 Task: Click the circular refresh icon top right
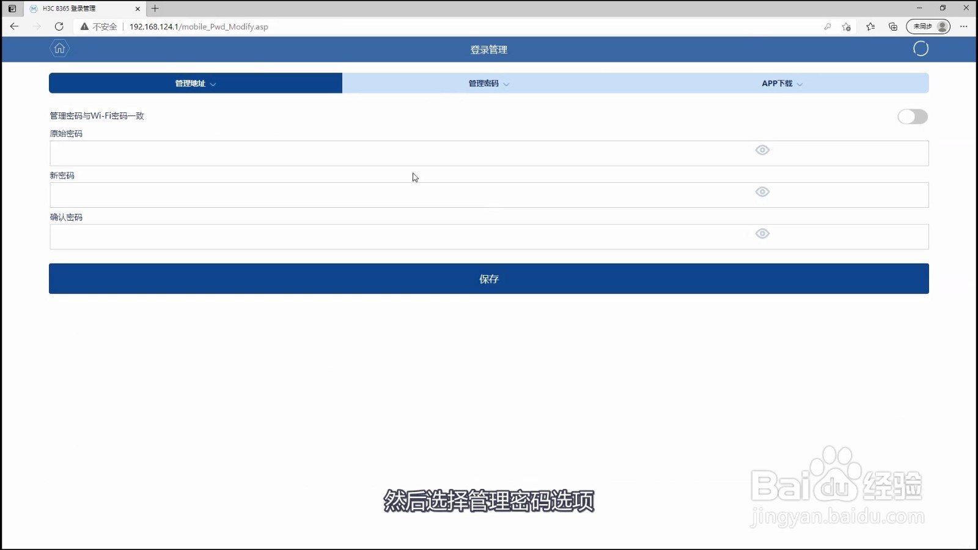[921, 49]
